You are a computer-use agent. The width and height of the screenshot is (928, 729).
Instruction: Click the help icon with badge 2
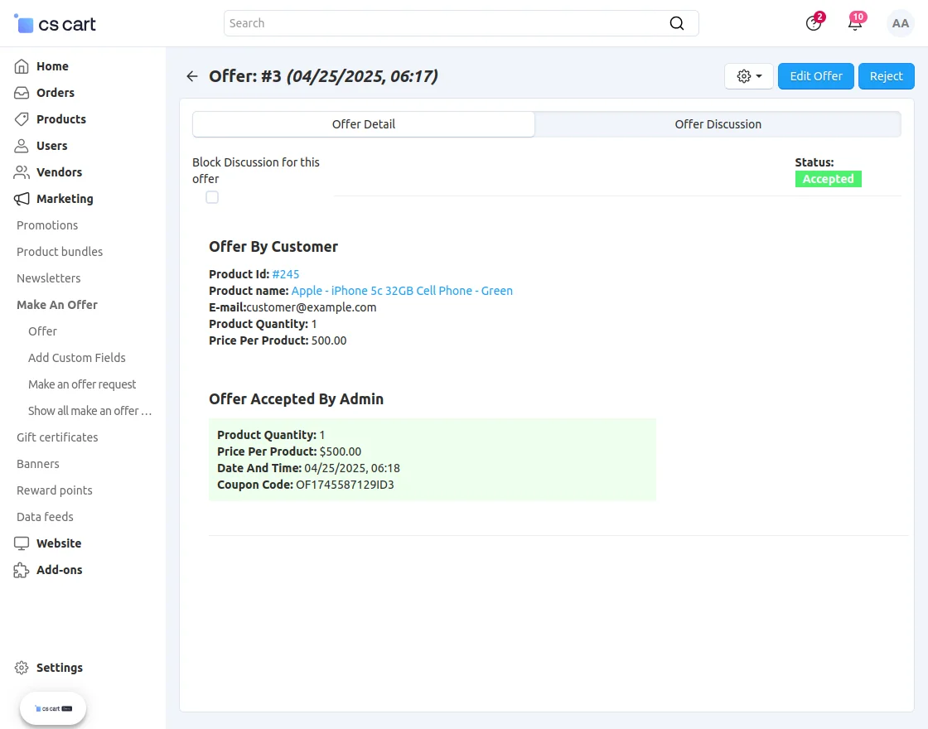click(814, 23)
